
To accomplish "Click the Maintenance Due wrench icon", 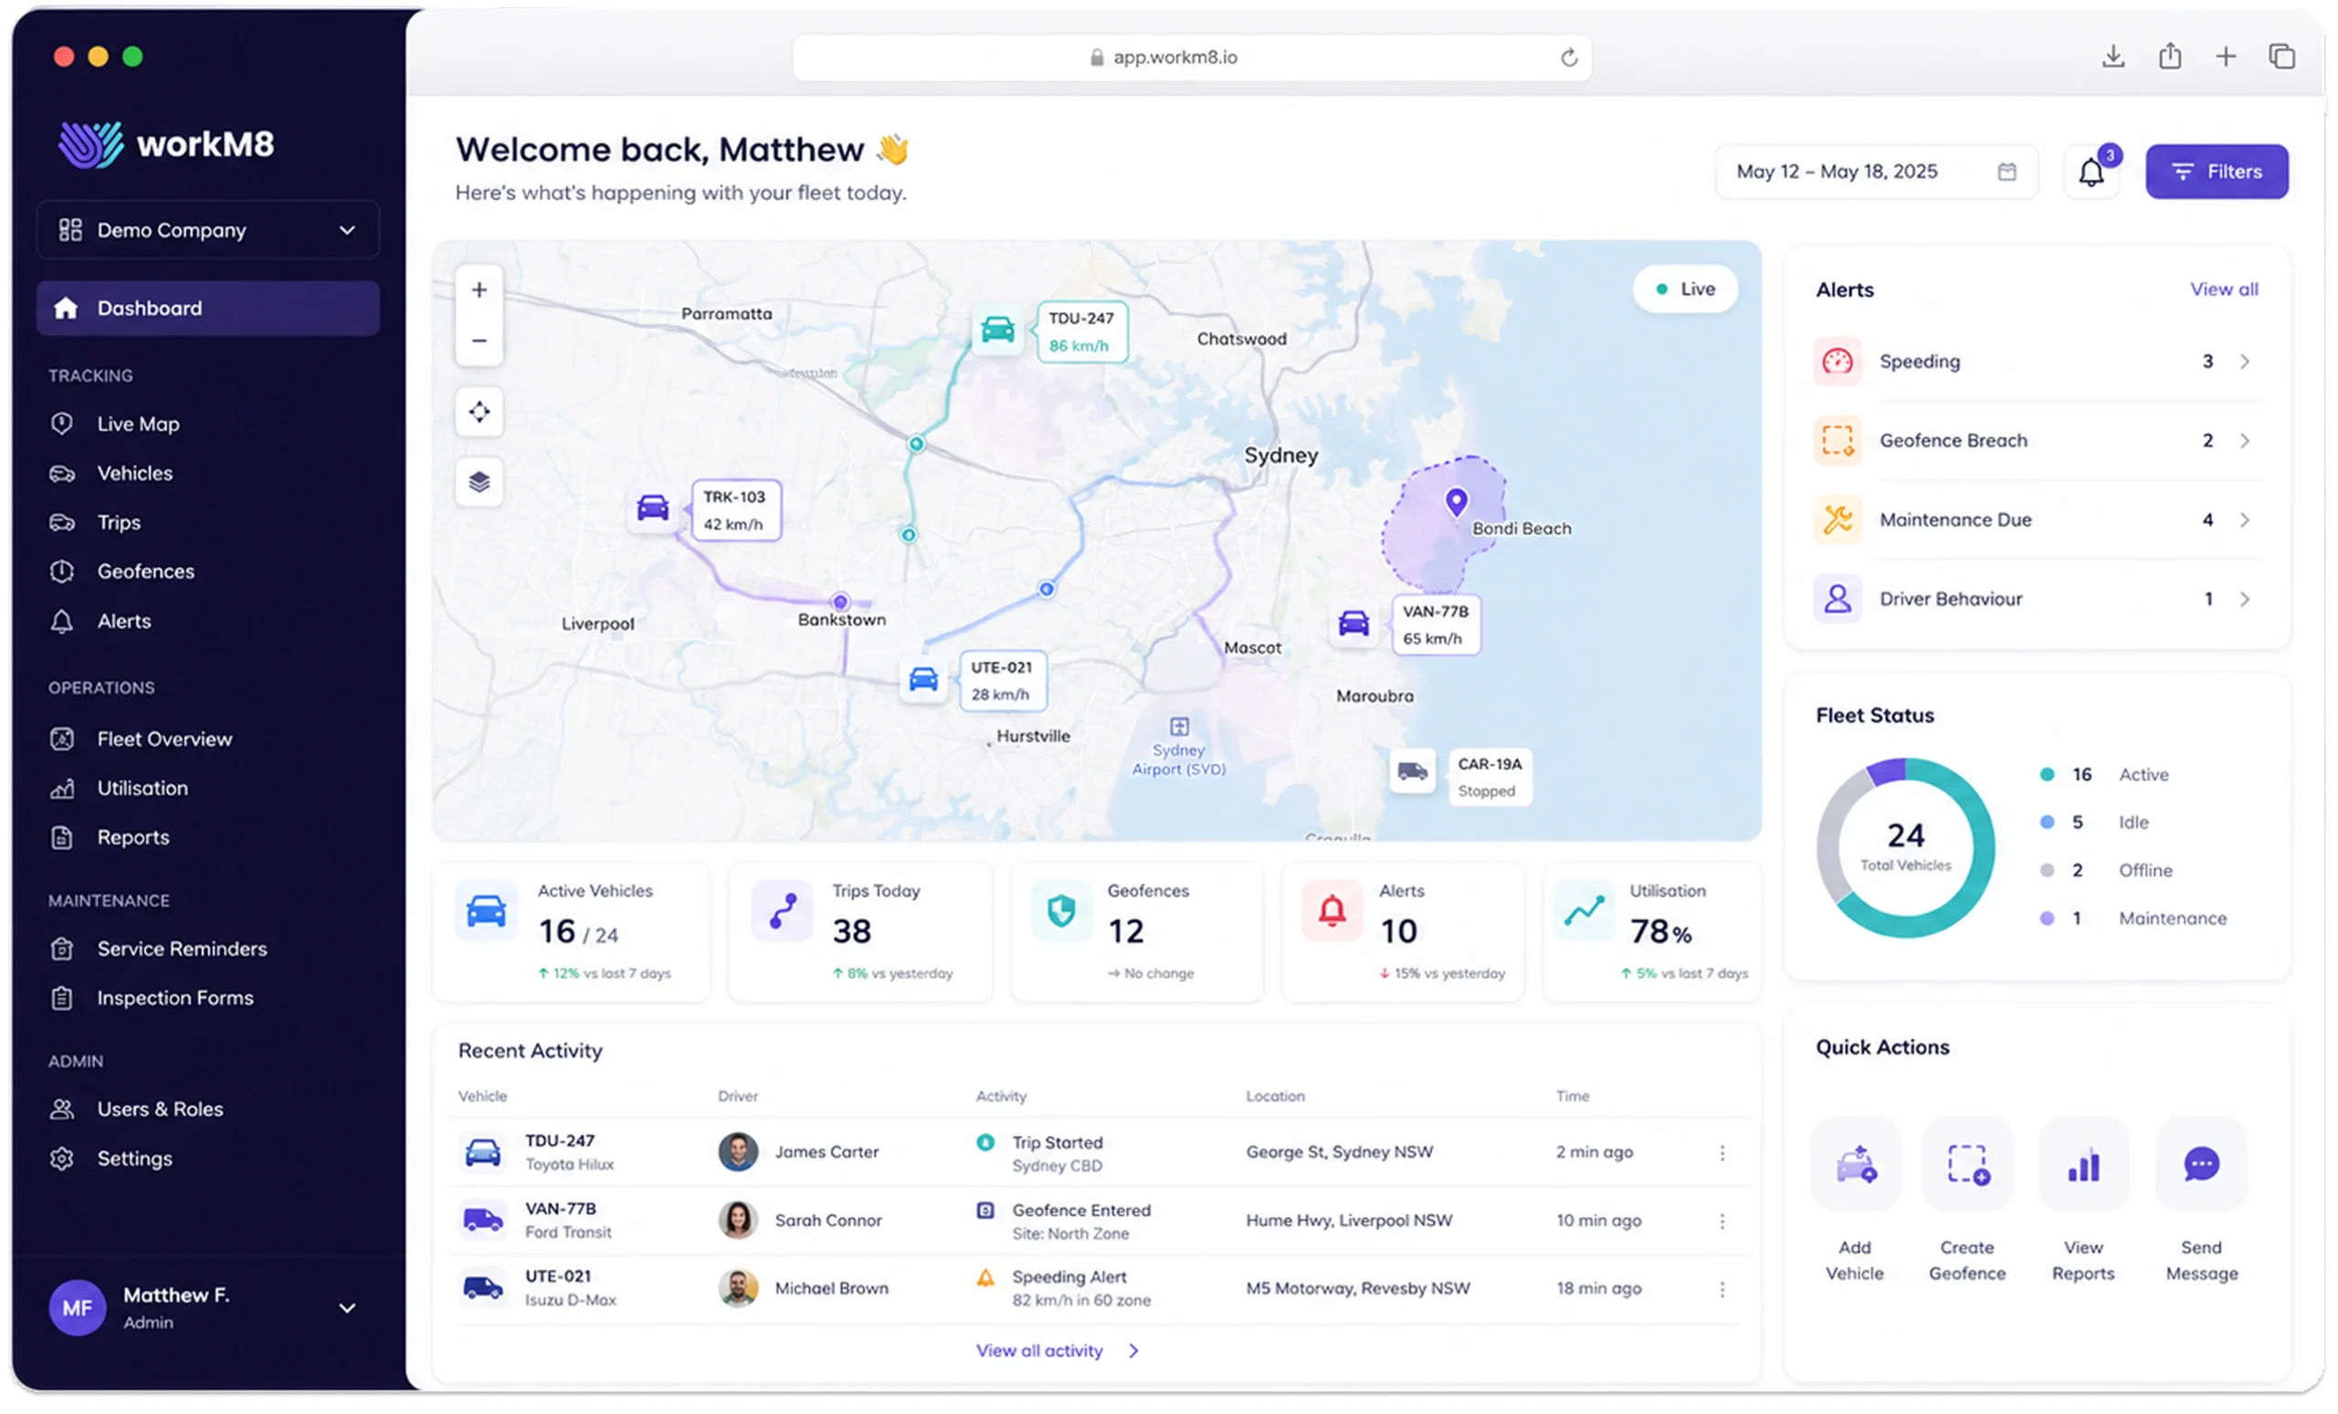I will [1837, 519].
